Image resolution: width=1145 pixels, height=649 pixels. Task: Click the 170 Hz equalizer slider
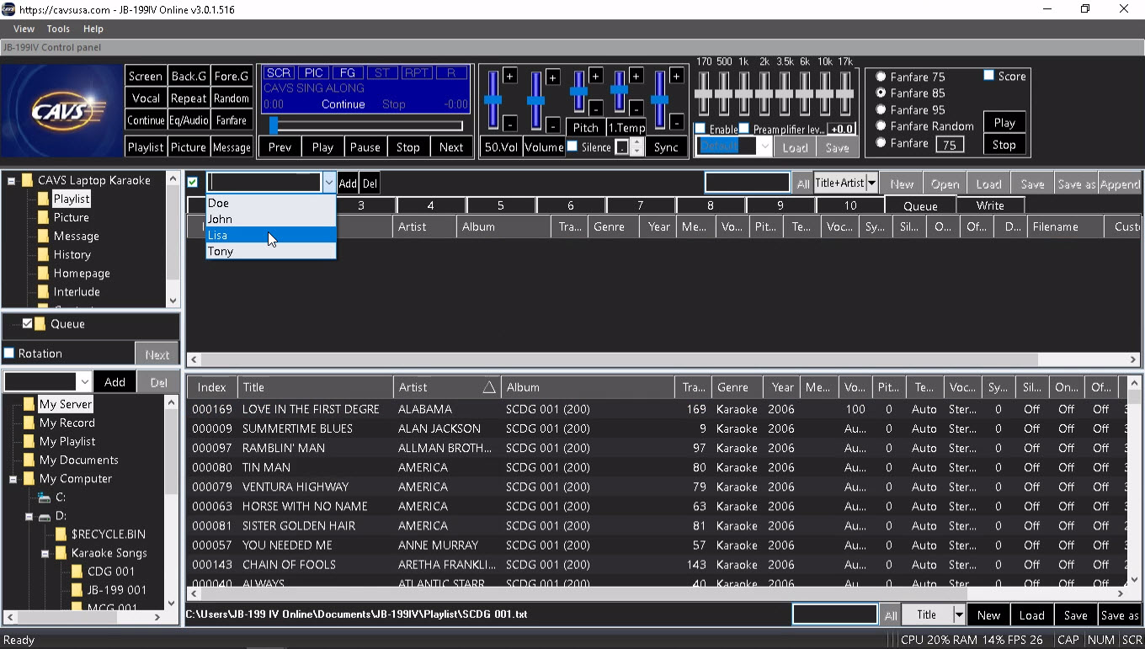click(703, 94)
